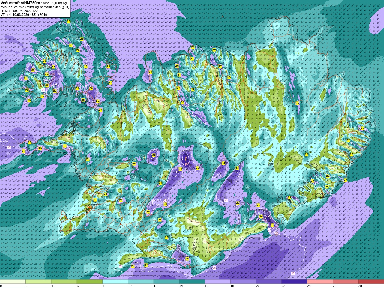Click the valid time 'VT: þri. 10.03.2020 18Z'

click(18, 14)
